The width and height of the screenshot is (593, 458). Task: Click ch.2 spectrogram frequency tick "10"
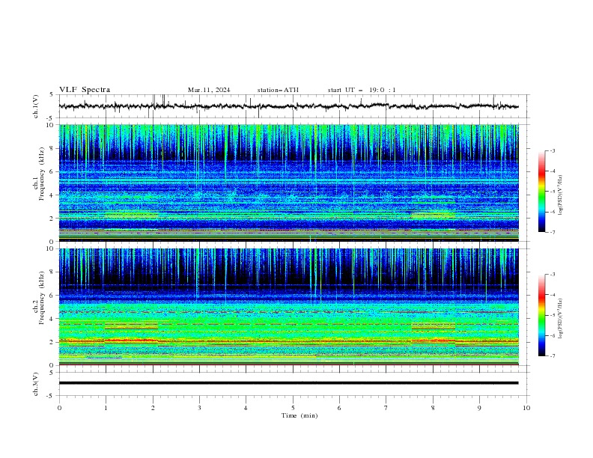pyautogui.click(x=50, y=248)
